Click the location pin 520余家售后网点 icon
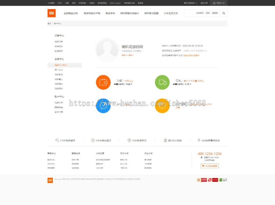Screen dimensions: 275x205 [x=199, y=140]
